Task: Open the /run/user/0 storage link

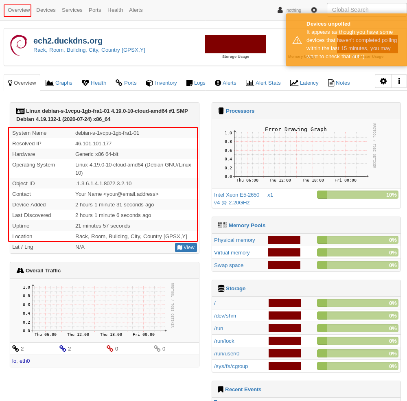Action: tap(227, 354)
